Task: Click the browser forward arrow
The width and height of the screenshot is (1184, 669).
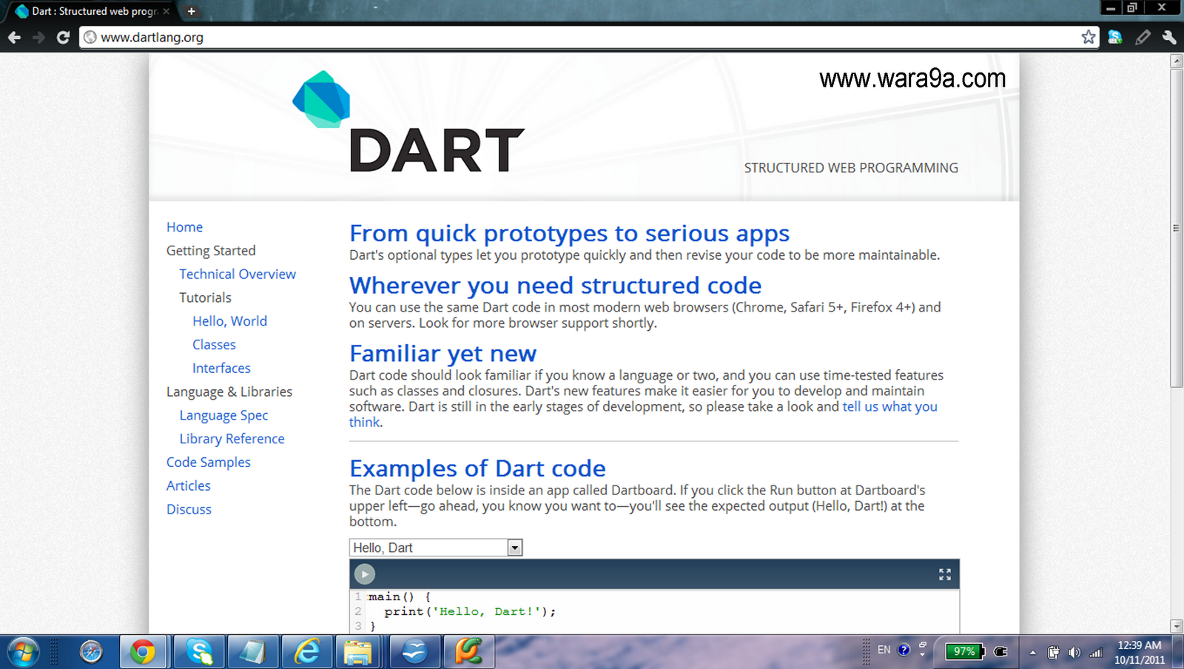Action: click(x=38, y=37)
